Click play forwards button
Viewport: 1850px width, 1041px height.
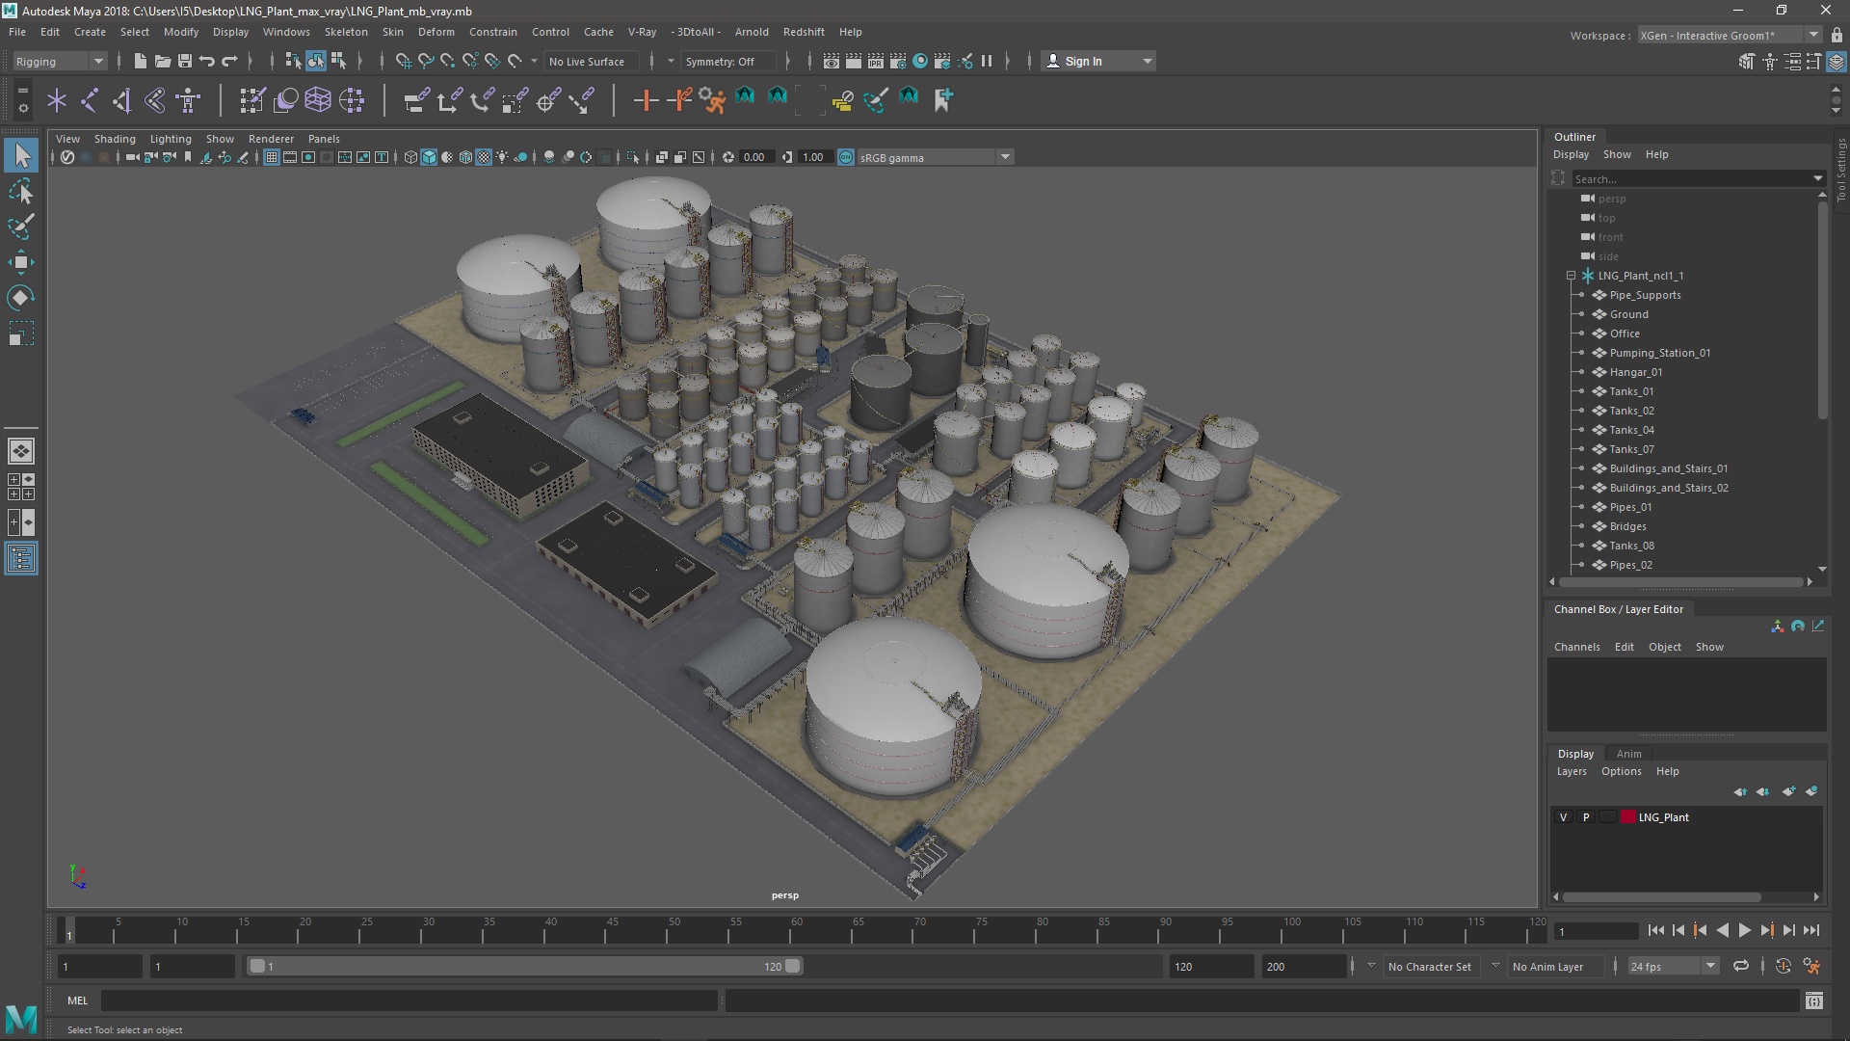[1744, 930]
